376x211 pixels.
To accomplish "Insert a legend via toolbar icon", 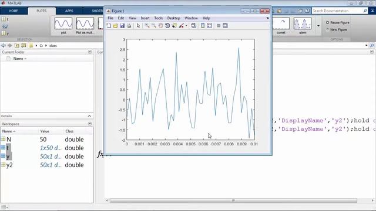I will click(209, 26).
